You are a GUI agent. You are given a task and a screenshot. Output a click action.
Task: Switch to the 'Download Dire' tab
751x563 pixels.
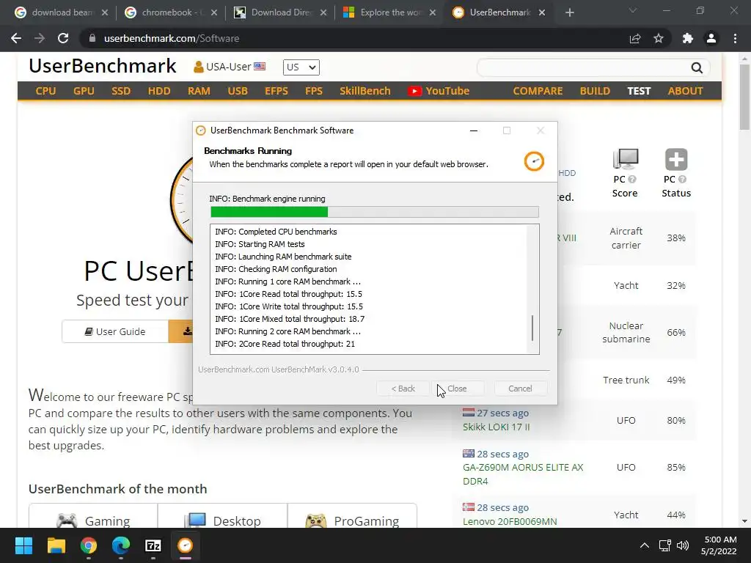282,12
